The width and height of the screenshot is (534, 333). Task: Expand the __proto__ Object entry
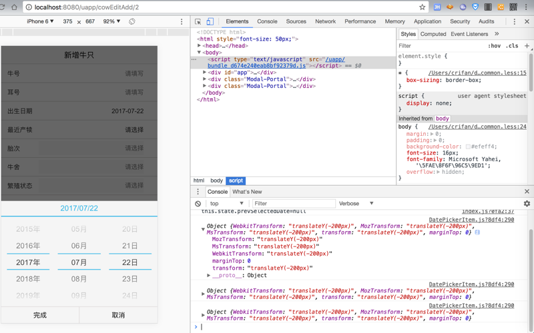click(x=208, y=275)
